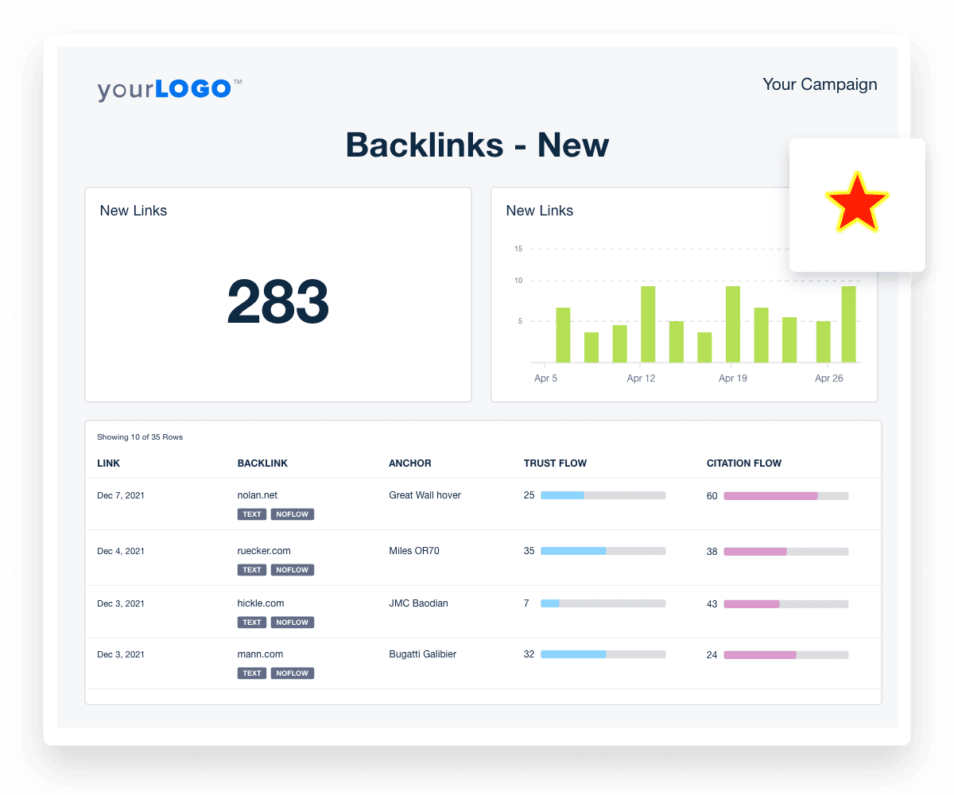Click the NOFLOW badge under mann.com
Viewport: 954px width, 795px height.
[x=292, y=673]
